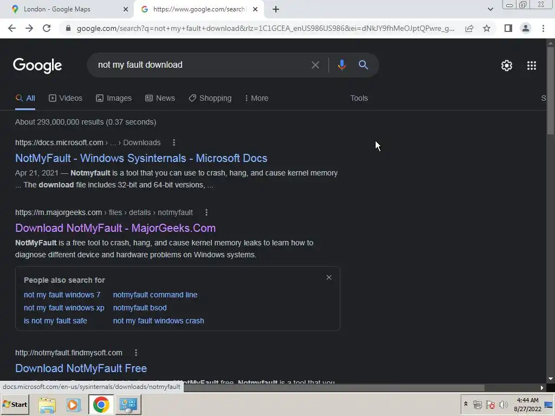Expand the More search filters menu
555x416 pixels.
256,99
